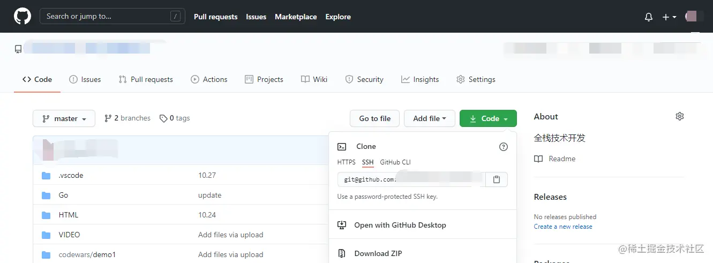
Task: Go to the Insights tab
Action: 420,79
